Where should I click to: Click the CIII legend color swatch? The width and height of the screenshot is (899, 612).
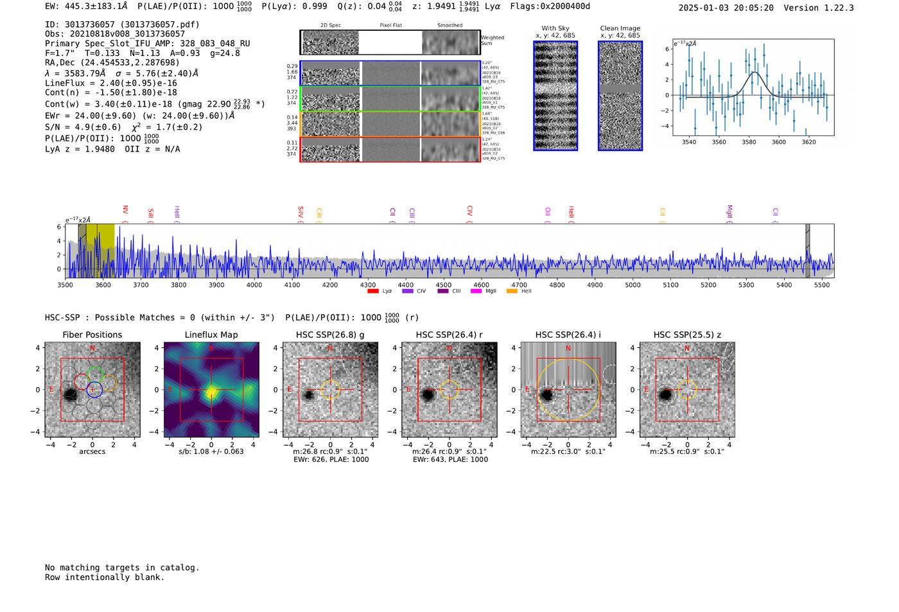coord(443,292)
